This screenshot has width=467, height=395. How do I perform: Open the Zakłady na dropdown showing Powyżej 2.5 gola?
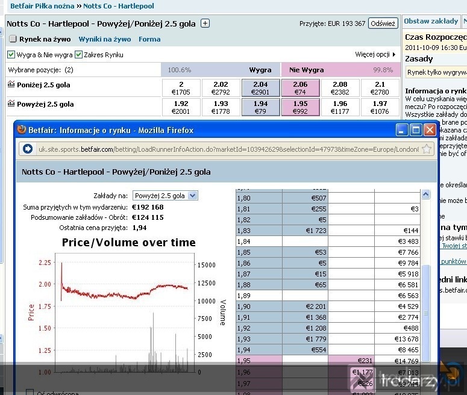point(165,196)
